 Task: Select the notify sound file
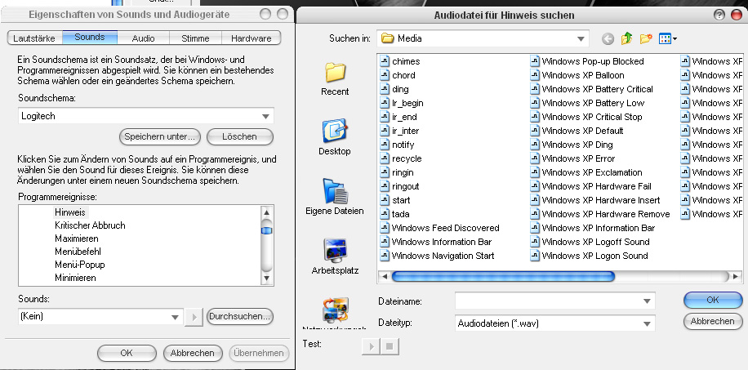[x=398, y=145]
